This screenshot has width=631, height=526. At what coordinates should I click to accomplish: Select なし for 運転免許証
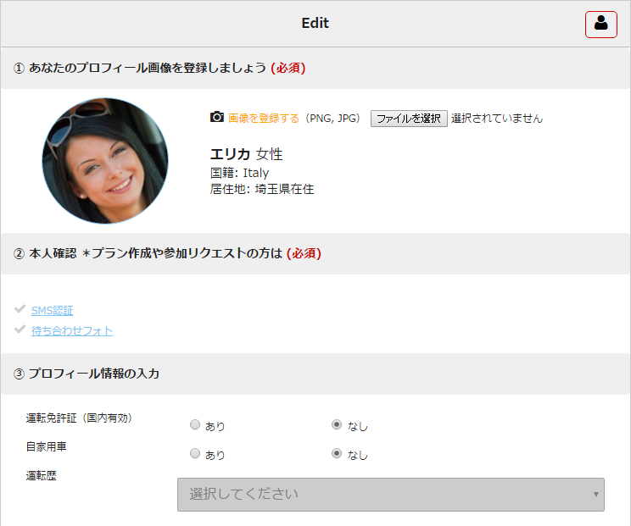(337, 425)
